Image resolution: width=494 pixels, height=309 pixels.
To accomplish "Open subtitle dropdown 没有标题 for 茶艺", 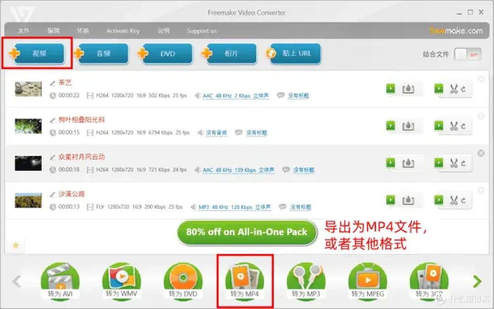I will (298, 96).
